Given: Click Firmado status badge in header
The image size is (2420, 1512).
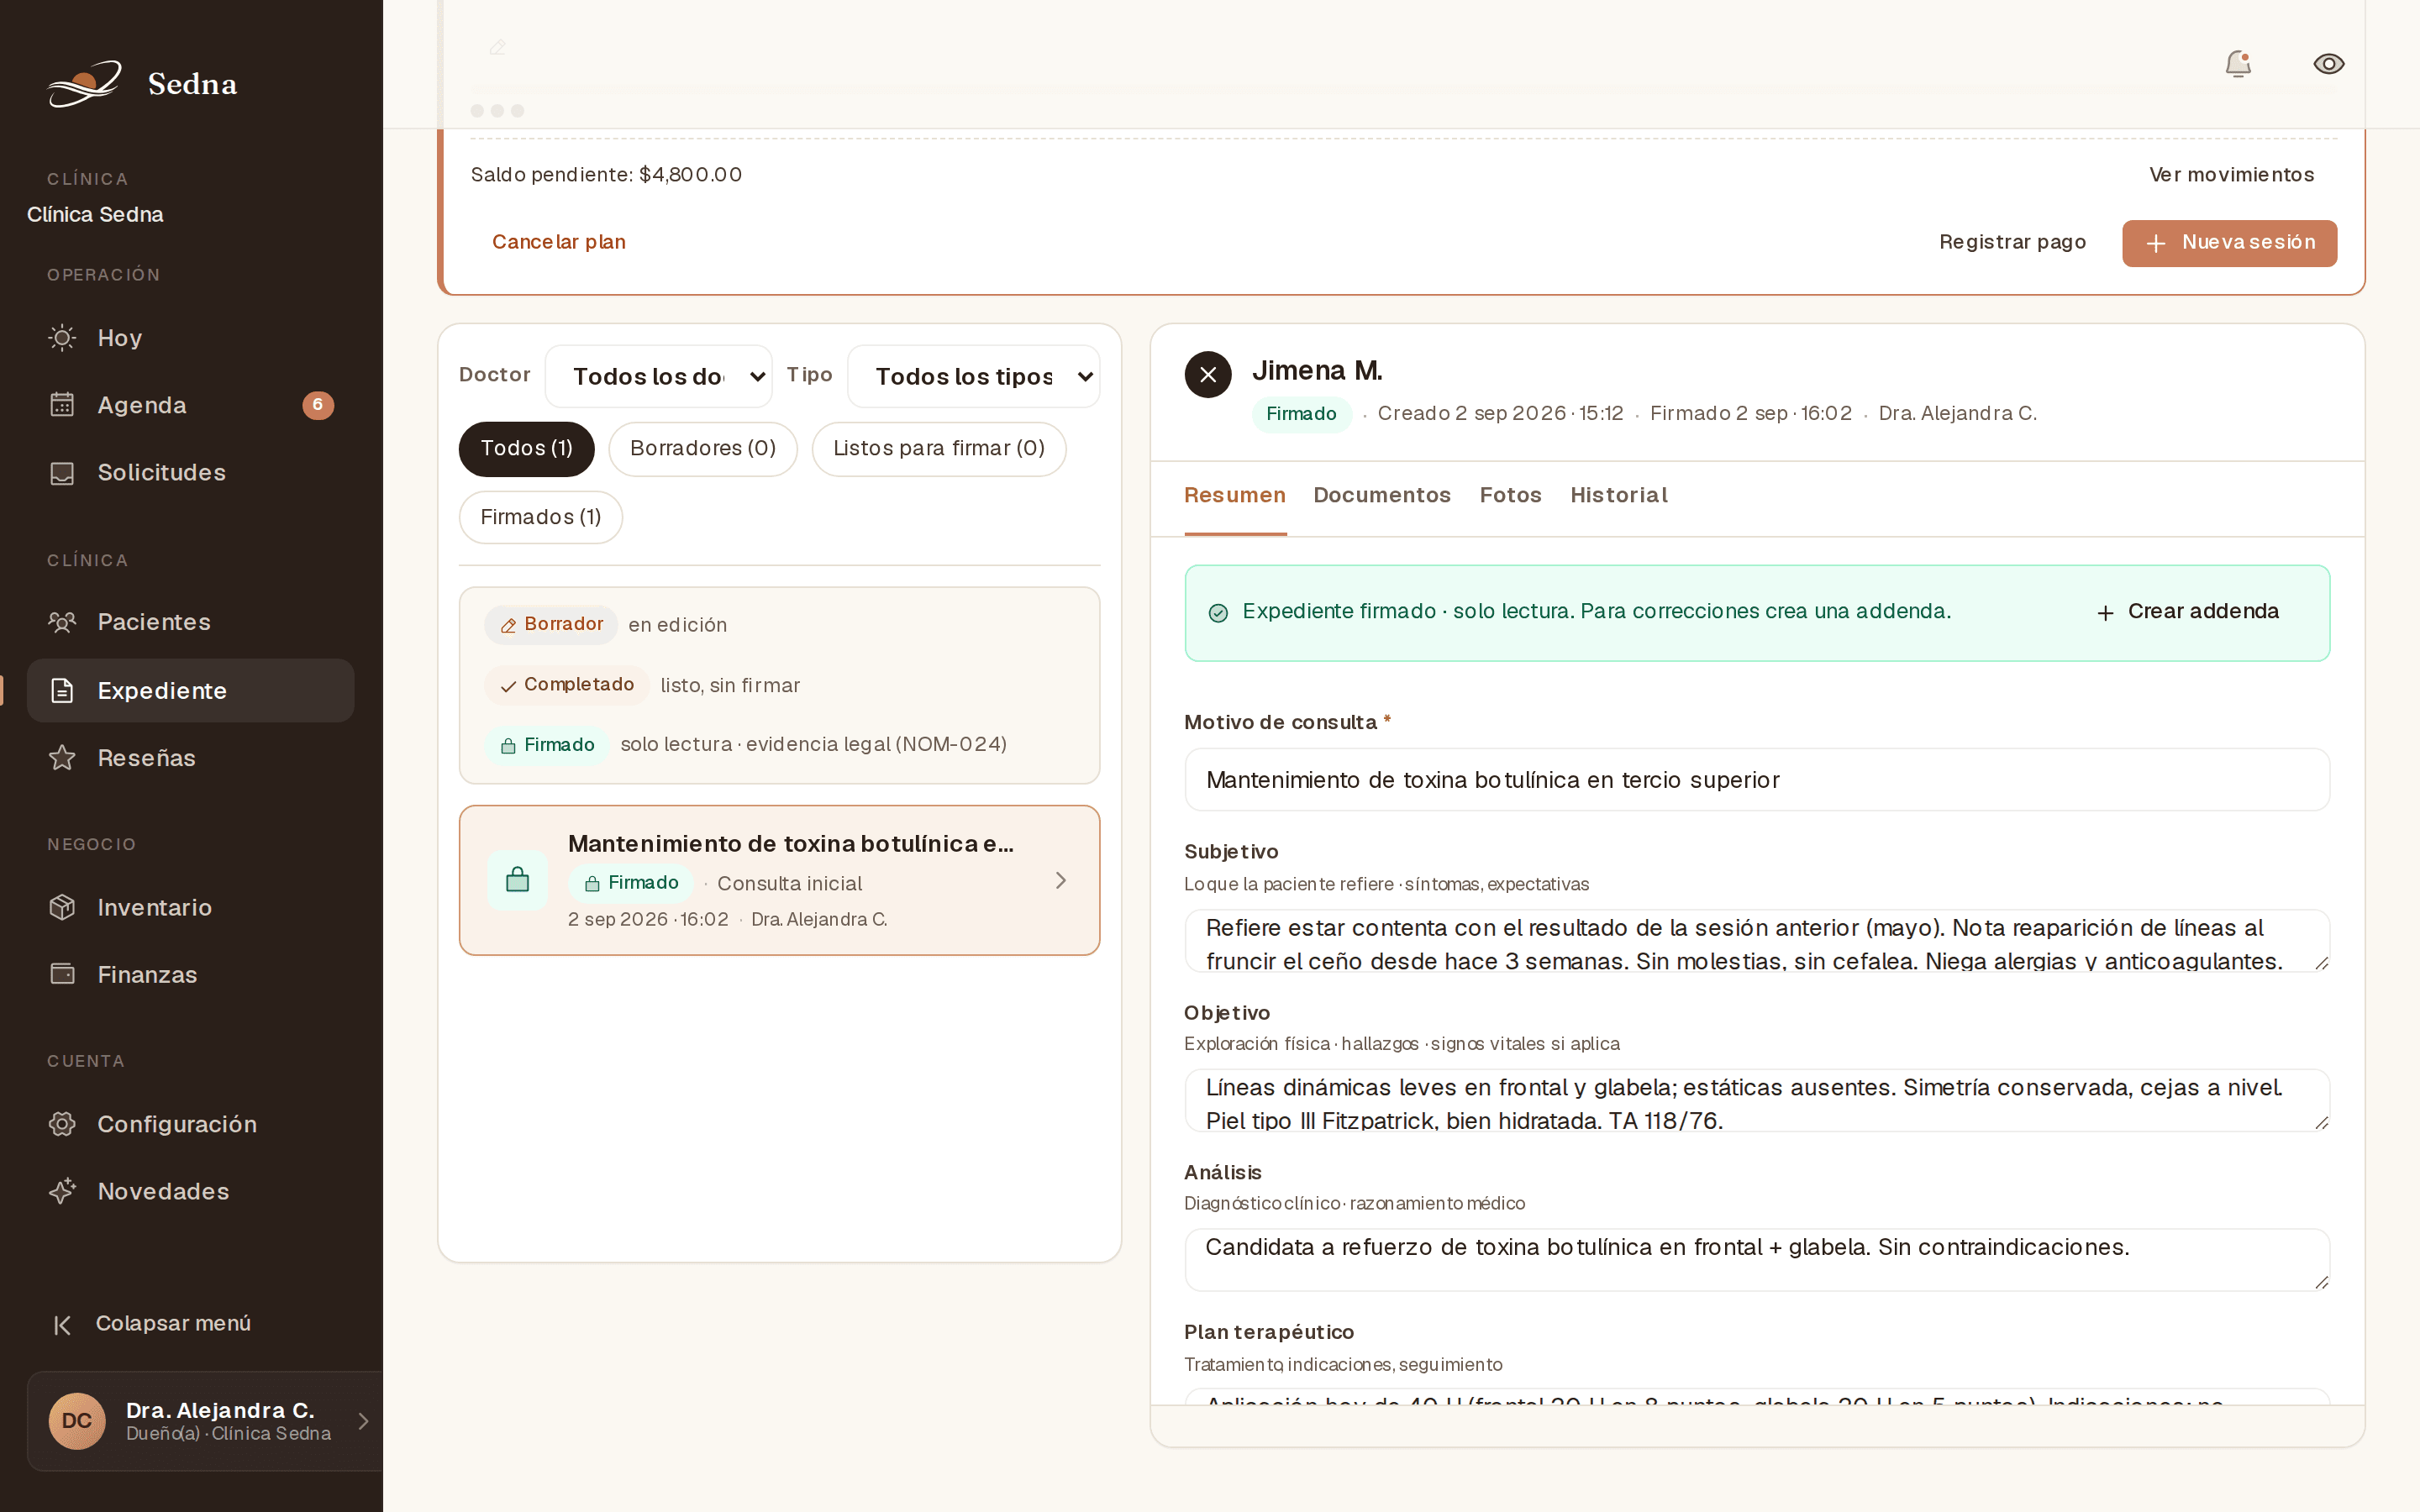Looking at the screenshot, I should [x=1301, y=414].
